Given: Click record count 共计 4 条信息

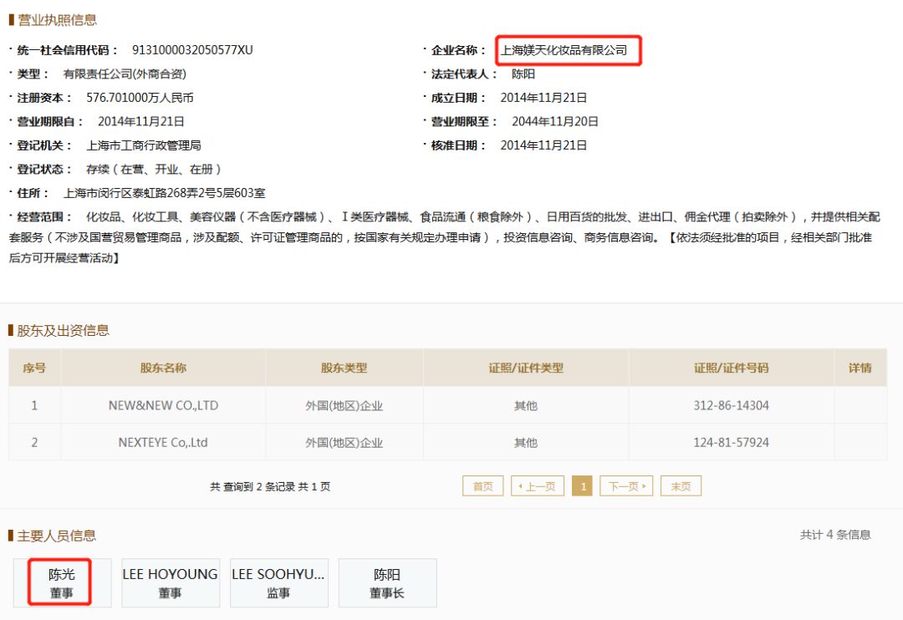Looking at the screenshot, I should [x=835, y=535].
